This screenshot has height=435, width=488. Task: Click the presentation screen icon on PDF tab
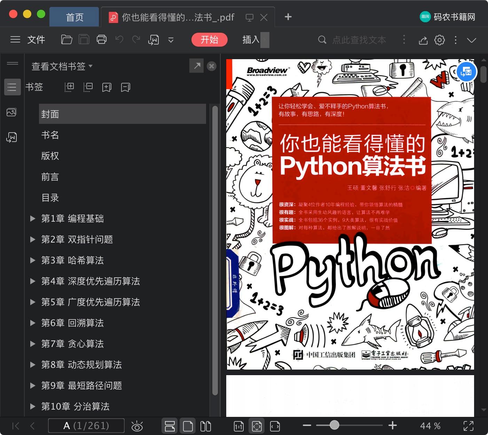click(x=250, y=17)
